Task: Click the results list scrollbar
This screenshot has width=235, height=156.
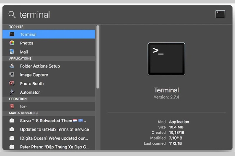Action: [x=98, y=57]
